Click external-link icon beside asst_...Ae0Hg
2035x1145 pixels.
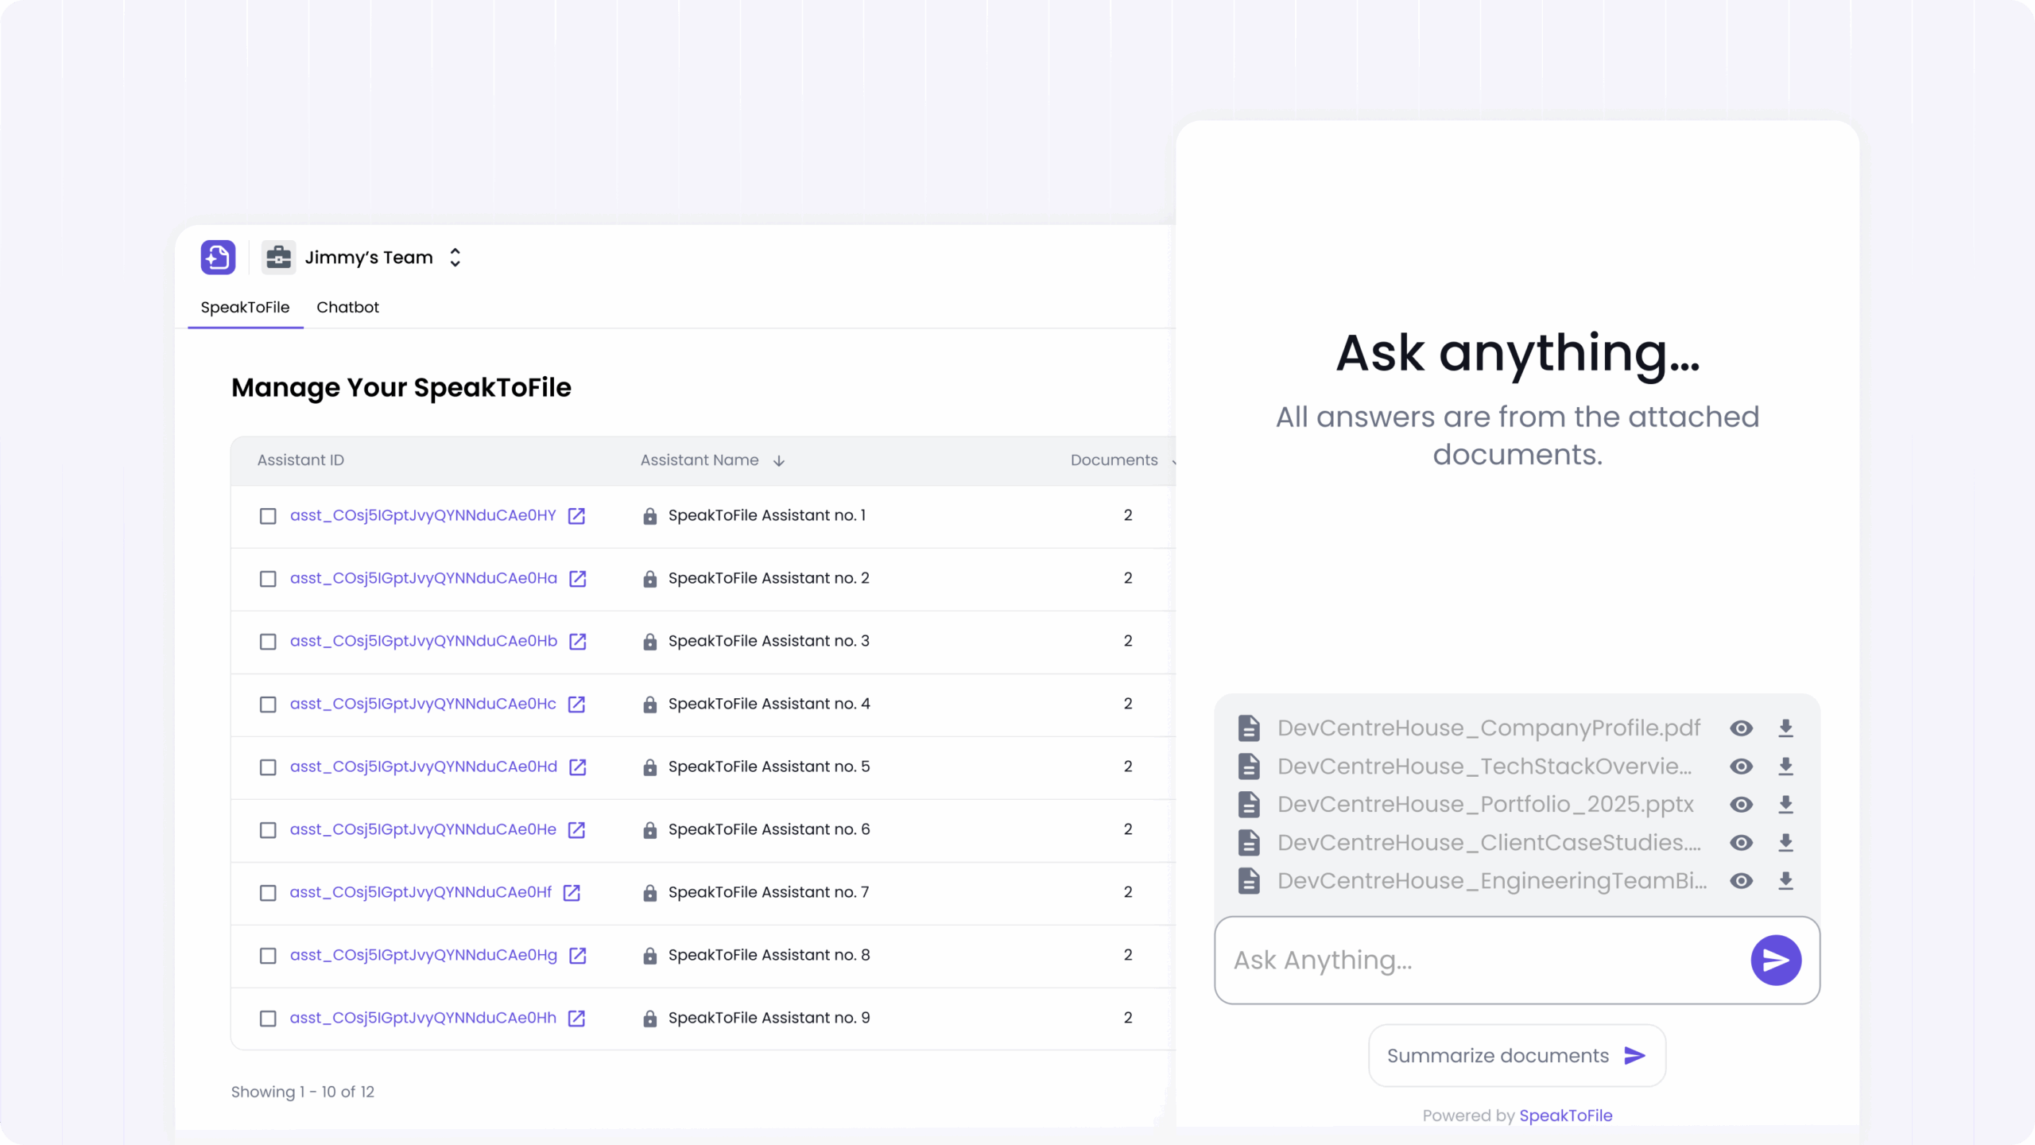pos(578,956)
